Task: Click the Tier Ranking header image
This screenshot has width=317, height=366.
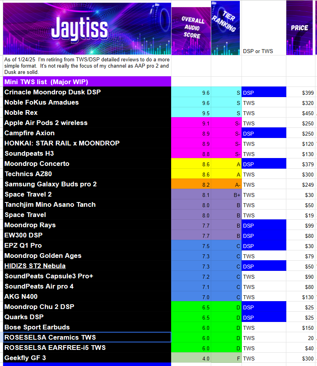Action: [225, 28]
